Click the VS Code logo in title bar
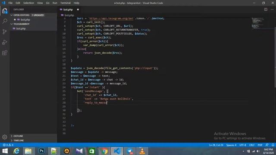 [3, 3]
